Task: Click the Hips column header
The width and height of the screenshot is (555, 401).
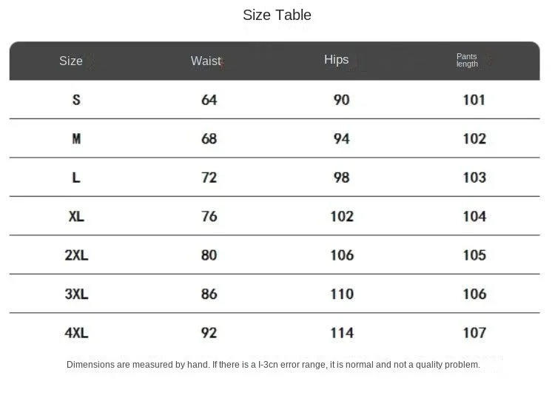Action: click(x=336, y=59)
